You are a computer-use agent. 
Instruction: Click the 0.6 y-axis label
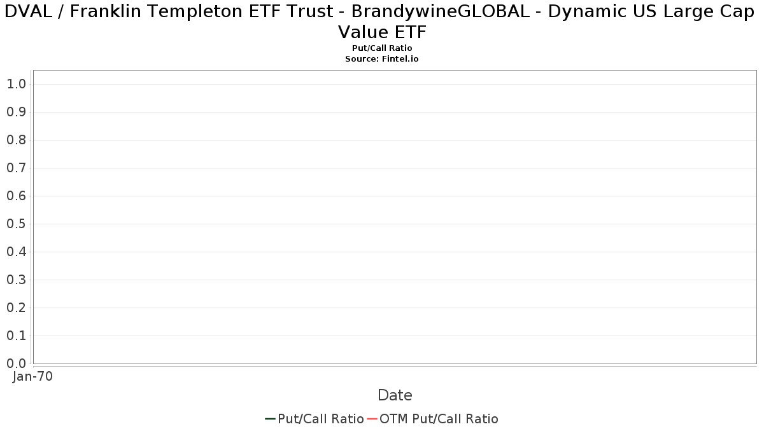tap(16, 196)
